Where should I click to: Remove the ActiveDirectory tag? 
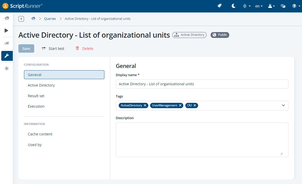pyautogui.click(x=145, y=105)
